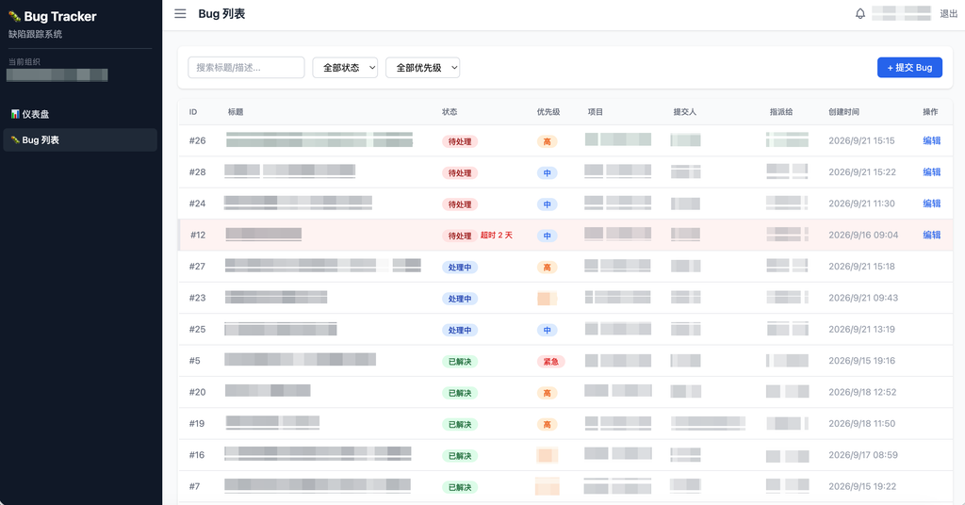This screenshot has height=505, width=965.
Task: Click the Bug Tracker logo icon
Action: point(15,17)
